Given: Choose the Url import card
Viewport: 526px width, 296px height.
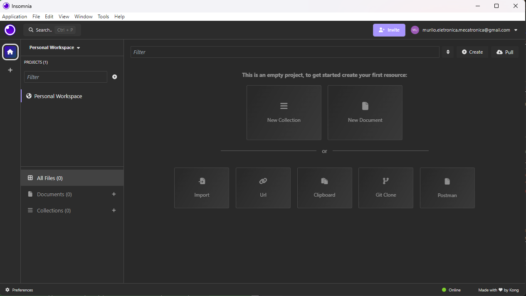Looking at the screenshot, I should tap(263, 188).
